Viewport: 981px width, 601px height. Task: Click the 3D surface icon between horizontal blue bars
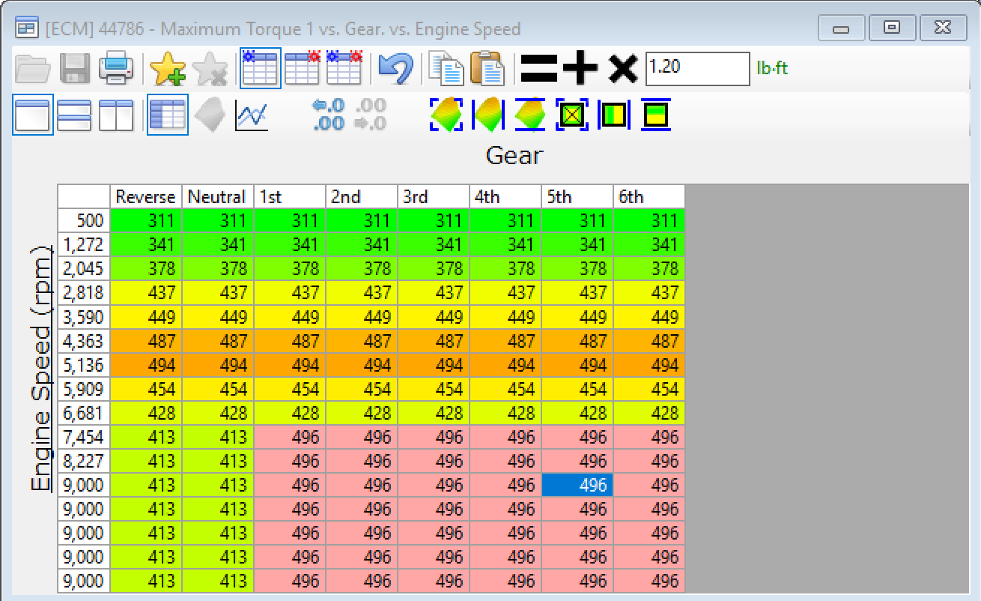point(530,115)
